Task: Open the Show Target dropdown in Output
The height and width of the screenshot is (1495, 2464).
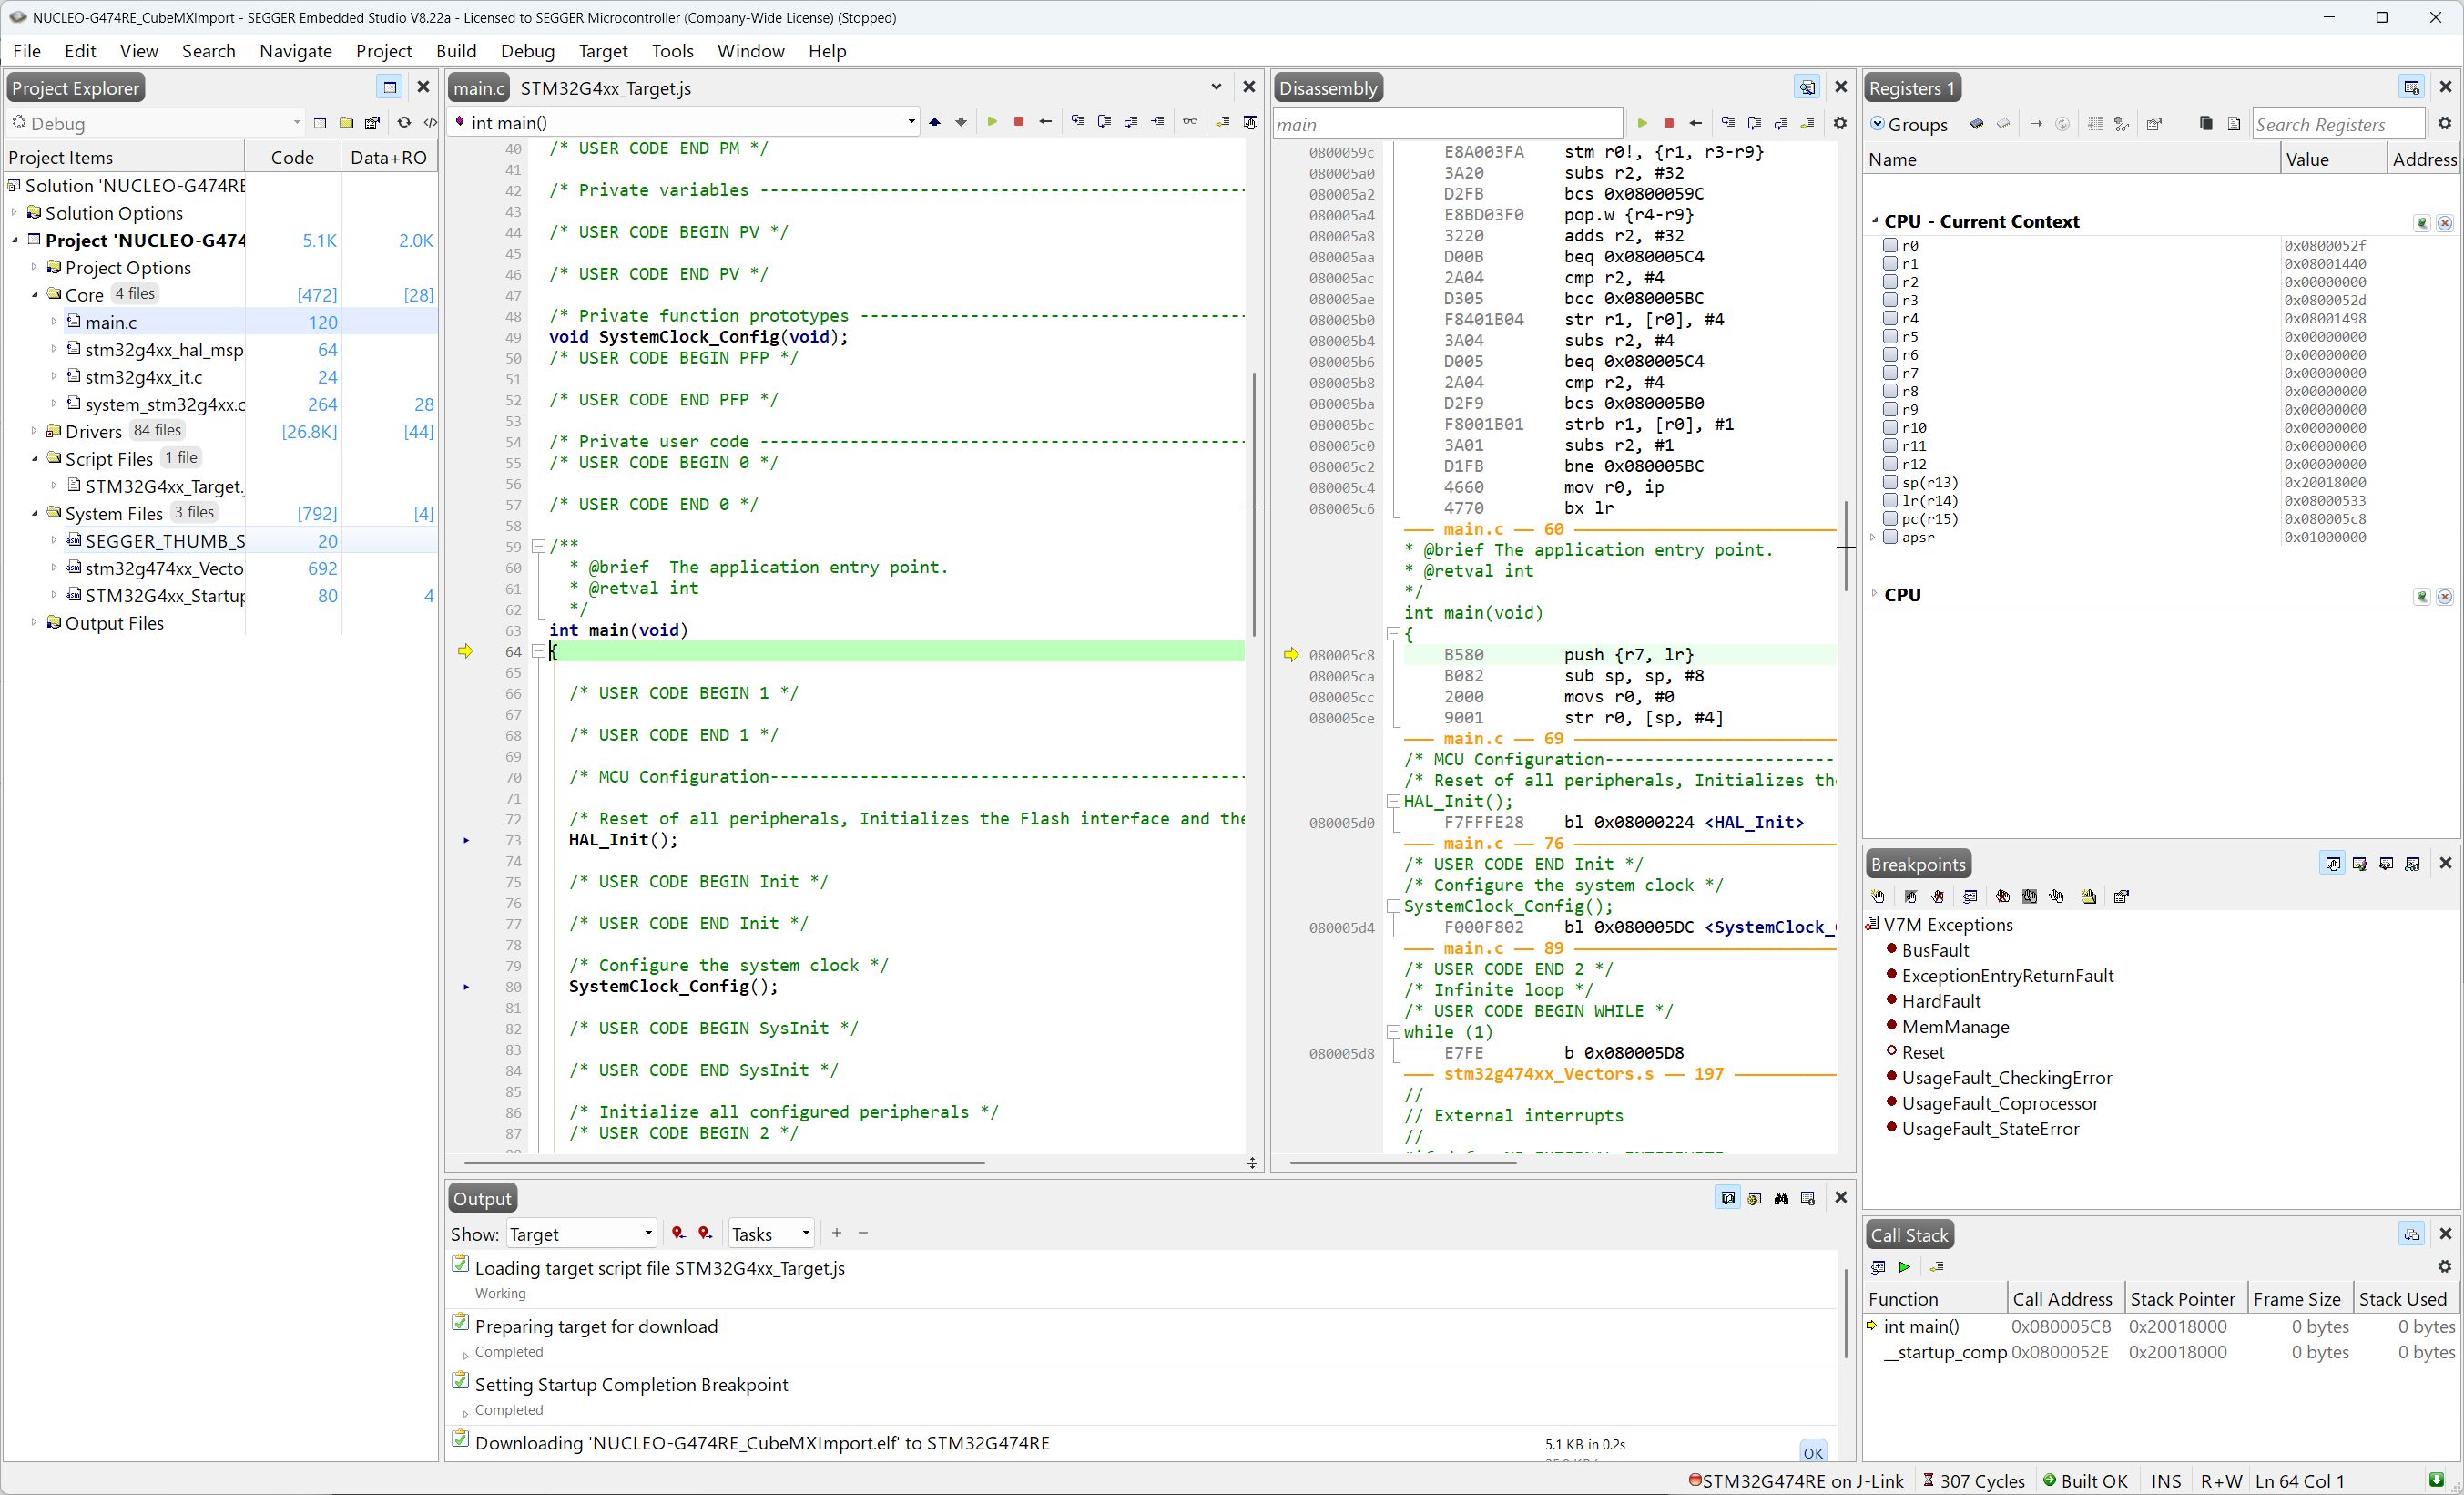Action: [580, 1234]
